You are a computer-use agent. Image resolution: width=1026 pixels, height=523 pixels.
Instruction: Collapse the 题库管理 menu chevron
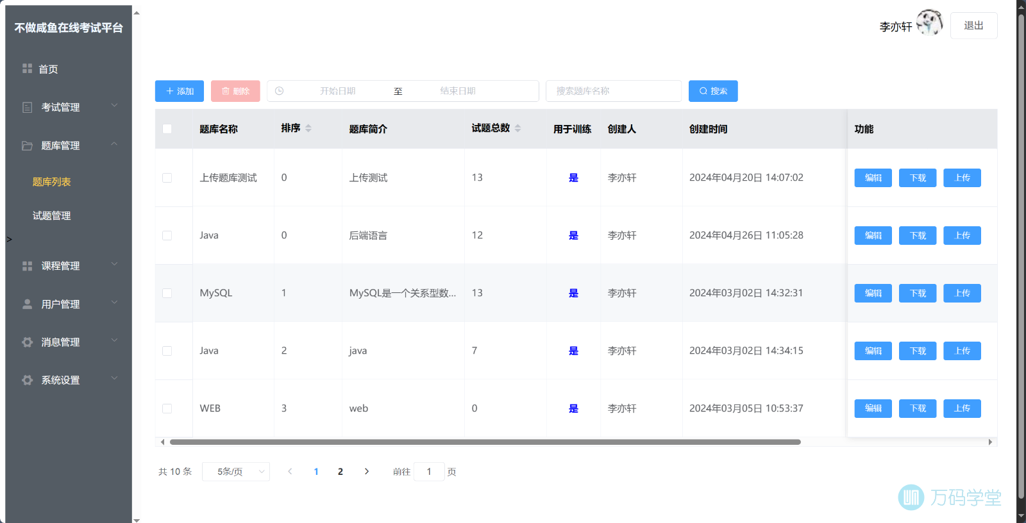pyautogui.click(x=114, y=144)
